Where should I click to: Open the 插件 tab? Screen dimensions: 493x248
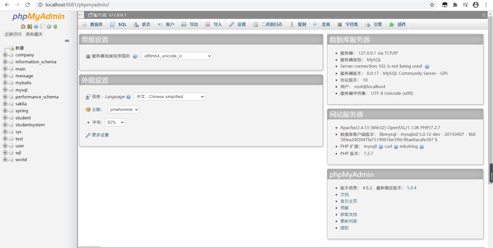397,24
